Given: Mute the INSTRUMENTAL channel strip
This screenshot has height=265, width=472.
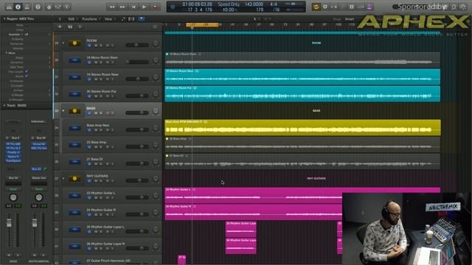Looking at the screenshot, I should pos(35,255).
